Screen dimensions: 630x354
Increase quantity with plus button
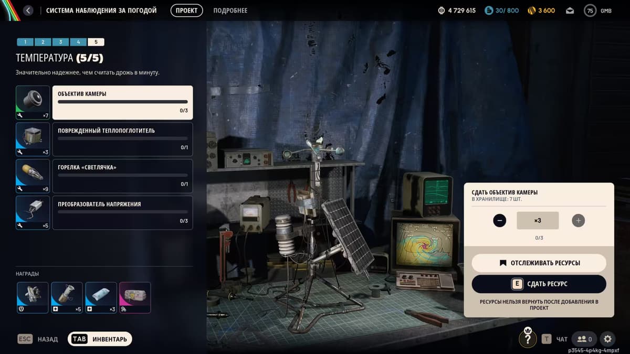[578, 221]
